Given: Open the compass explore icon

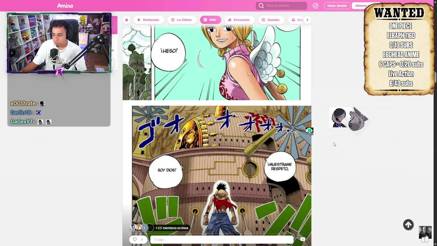Looking at the screenshot, I should 315,5.
